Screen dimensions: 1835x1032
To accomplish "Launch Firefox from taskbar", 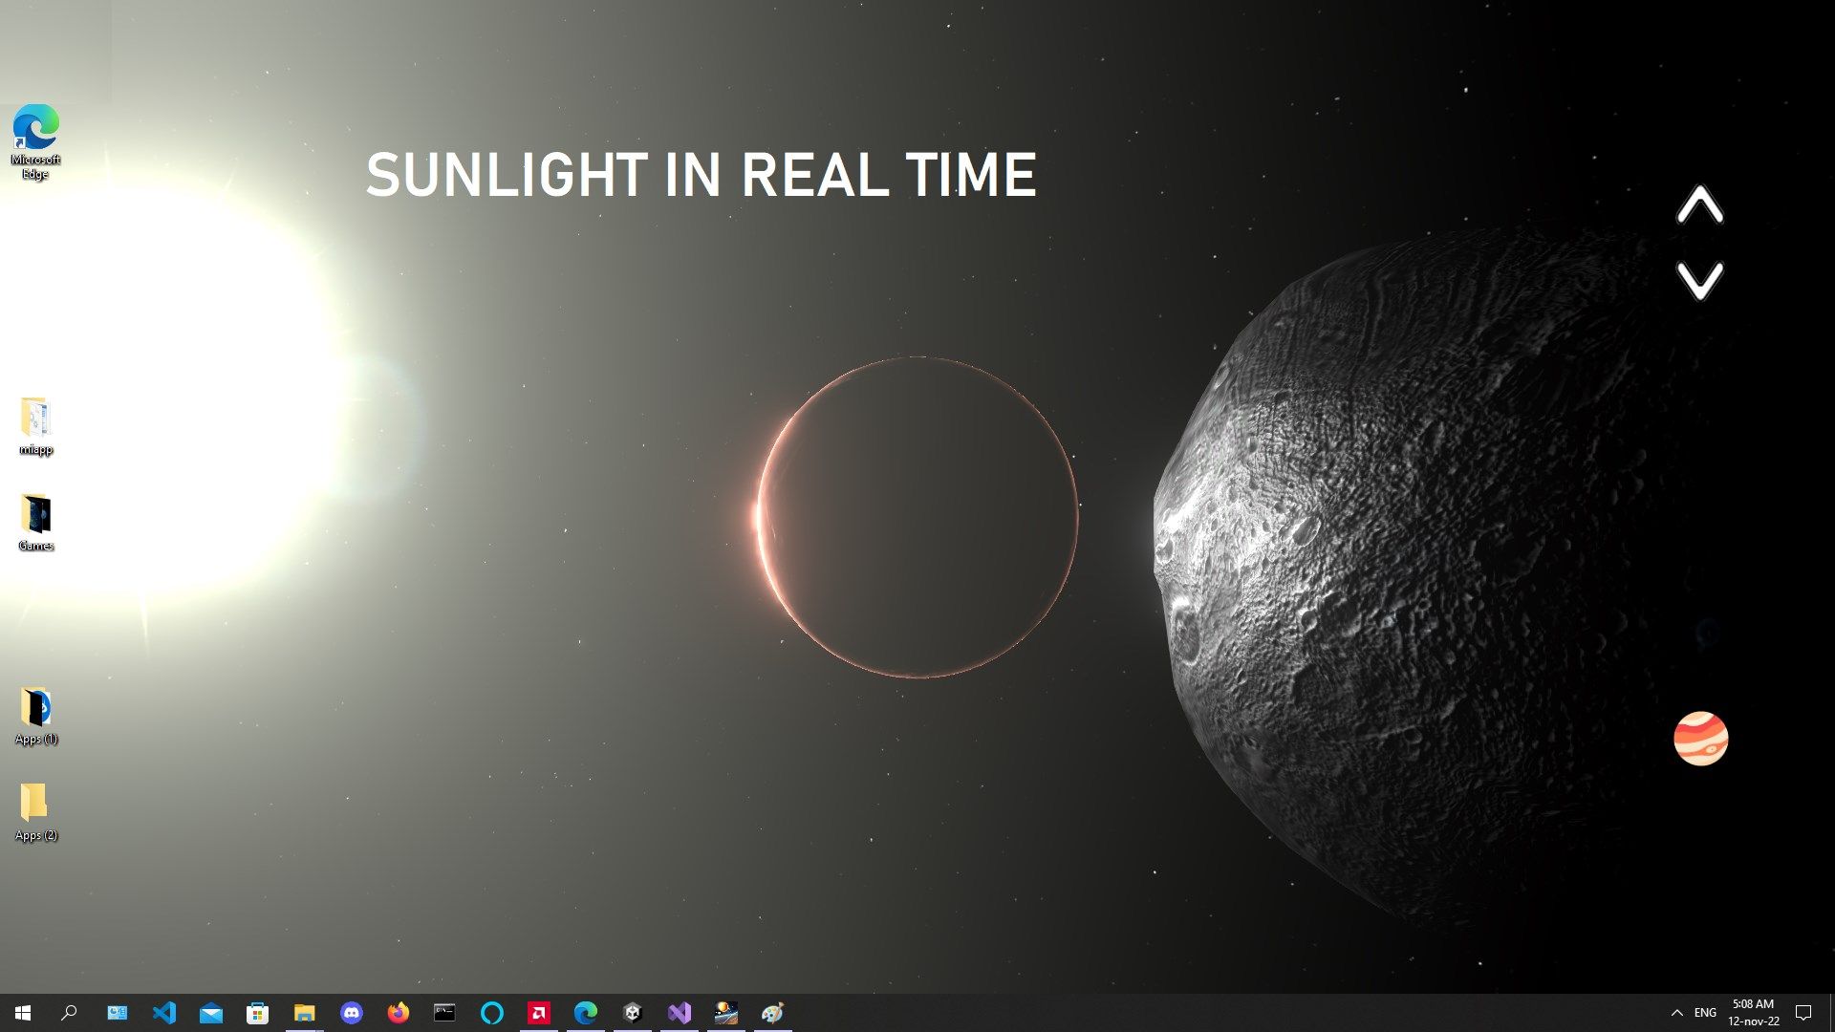I will coord(398,1013).
